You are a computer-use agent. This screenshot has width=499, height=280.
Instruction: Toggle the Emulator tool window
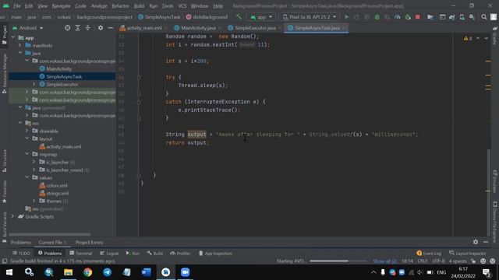(x=495, y=181)
